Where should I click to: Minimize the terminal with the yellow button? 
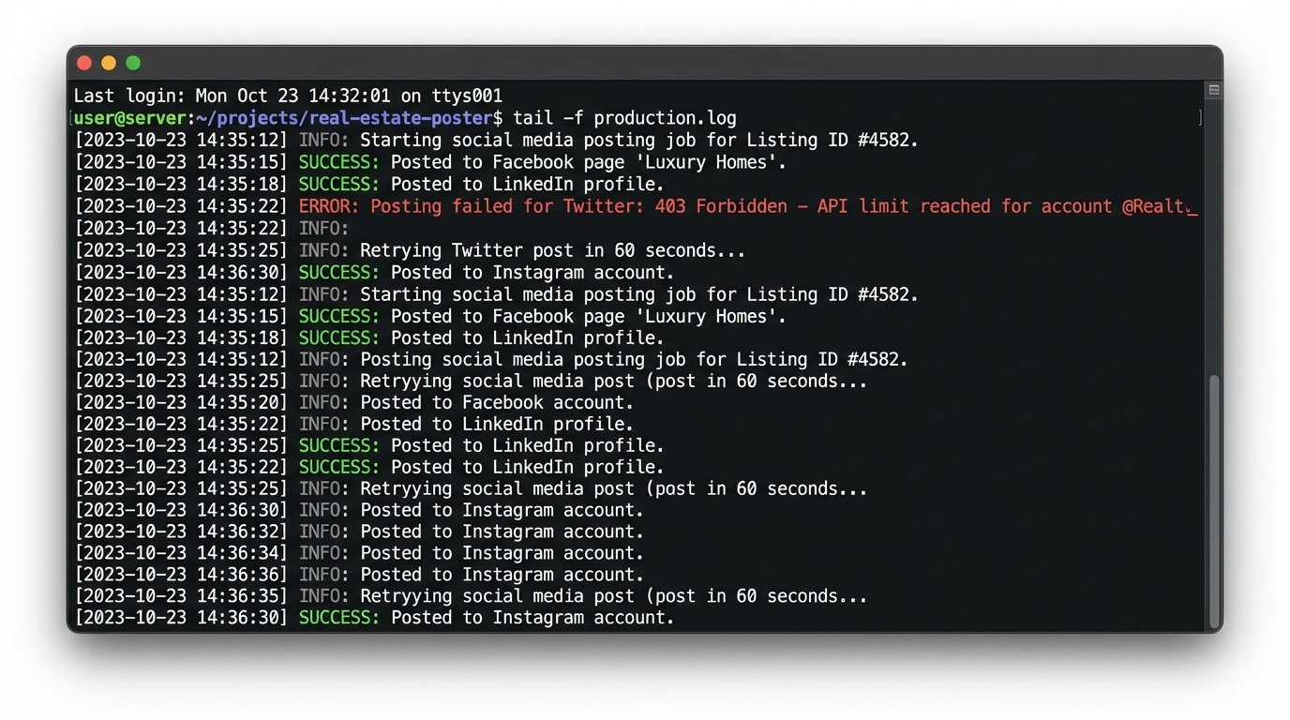(x=109, y=63)
